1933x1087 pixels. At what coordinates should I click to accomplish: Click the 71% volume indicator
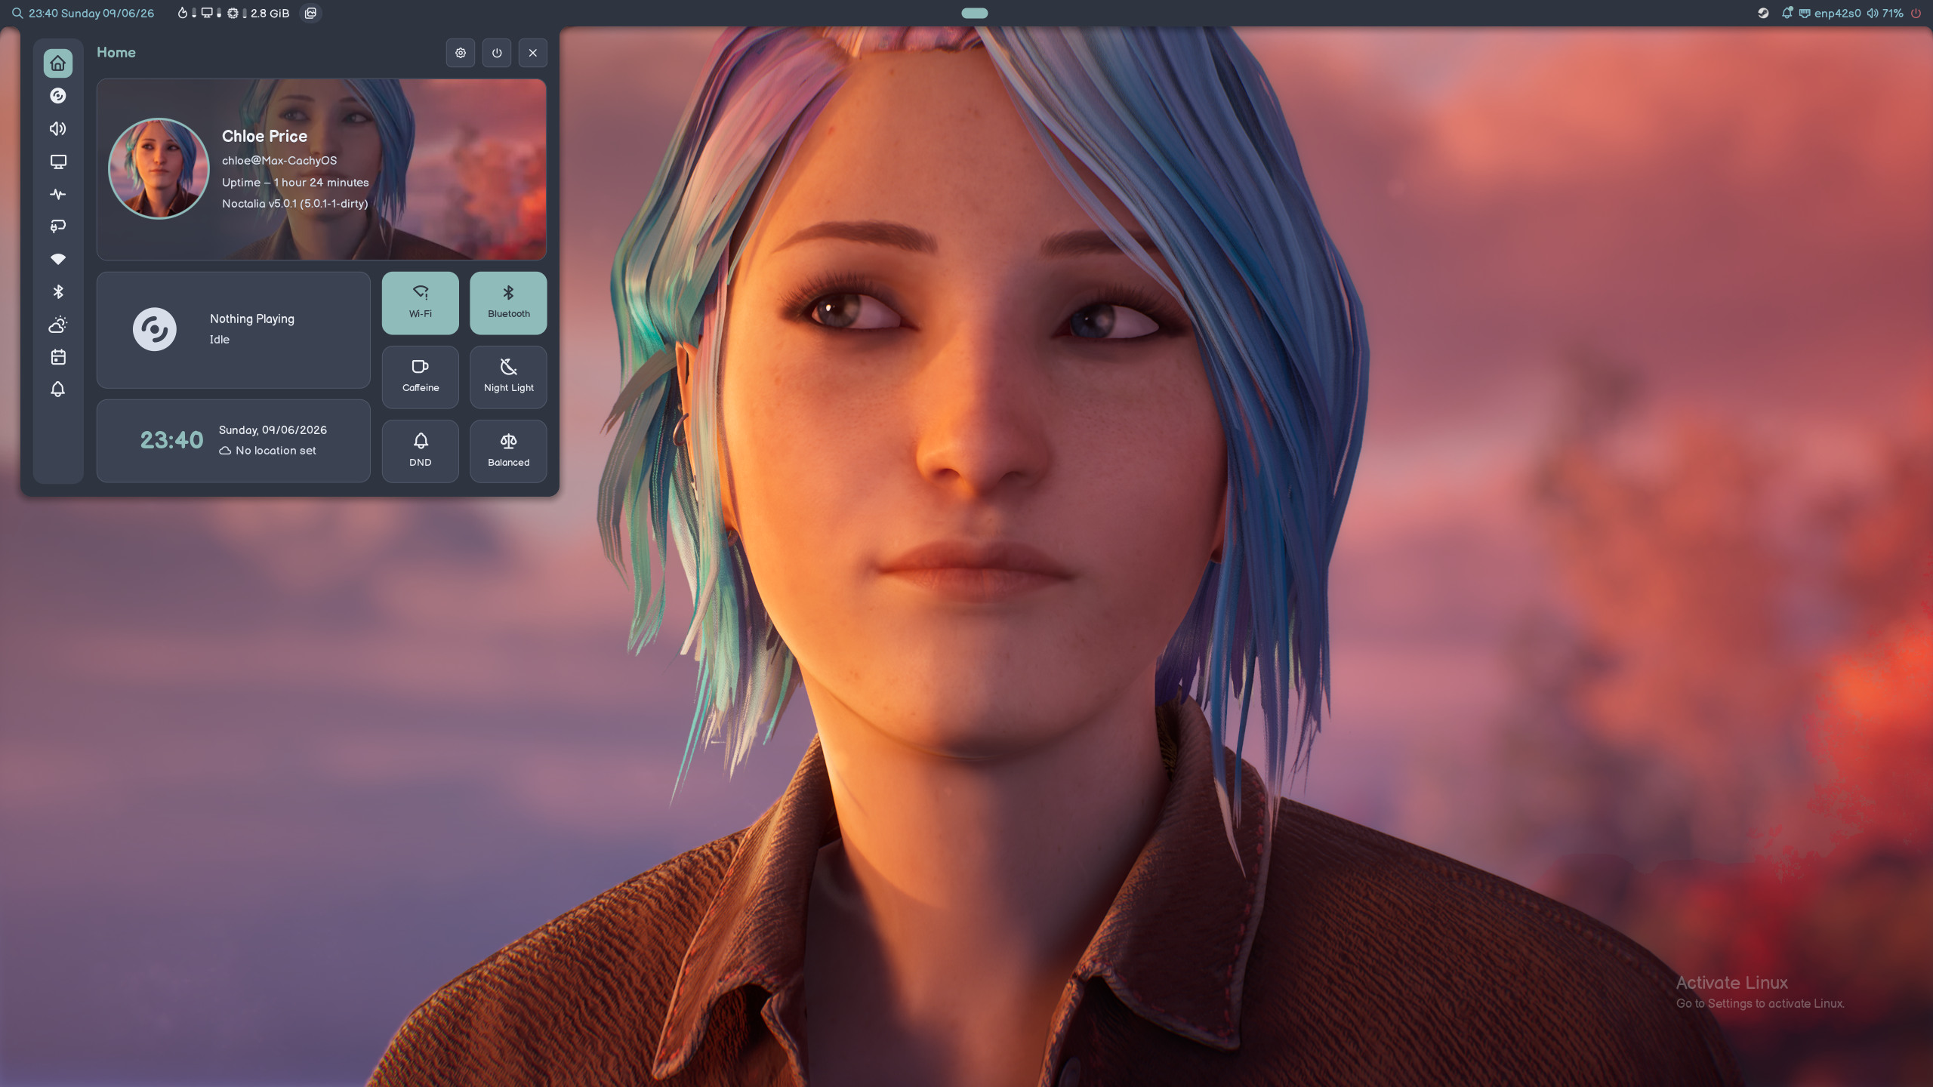tap(1885, 13)
